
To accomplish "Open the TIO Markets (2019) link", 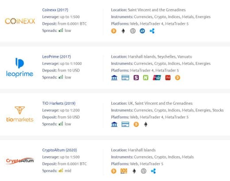I will tap(59, 103).
